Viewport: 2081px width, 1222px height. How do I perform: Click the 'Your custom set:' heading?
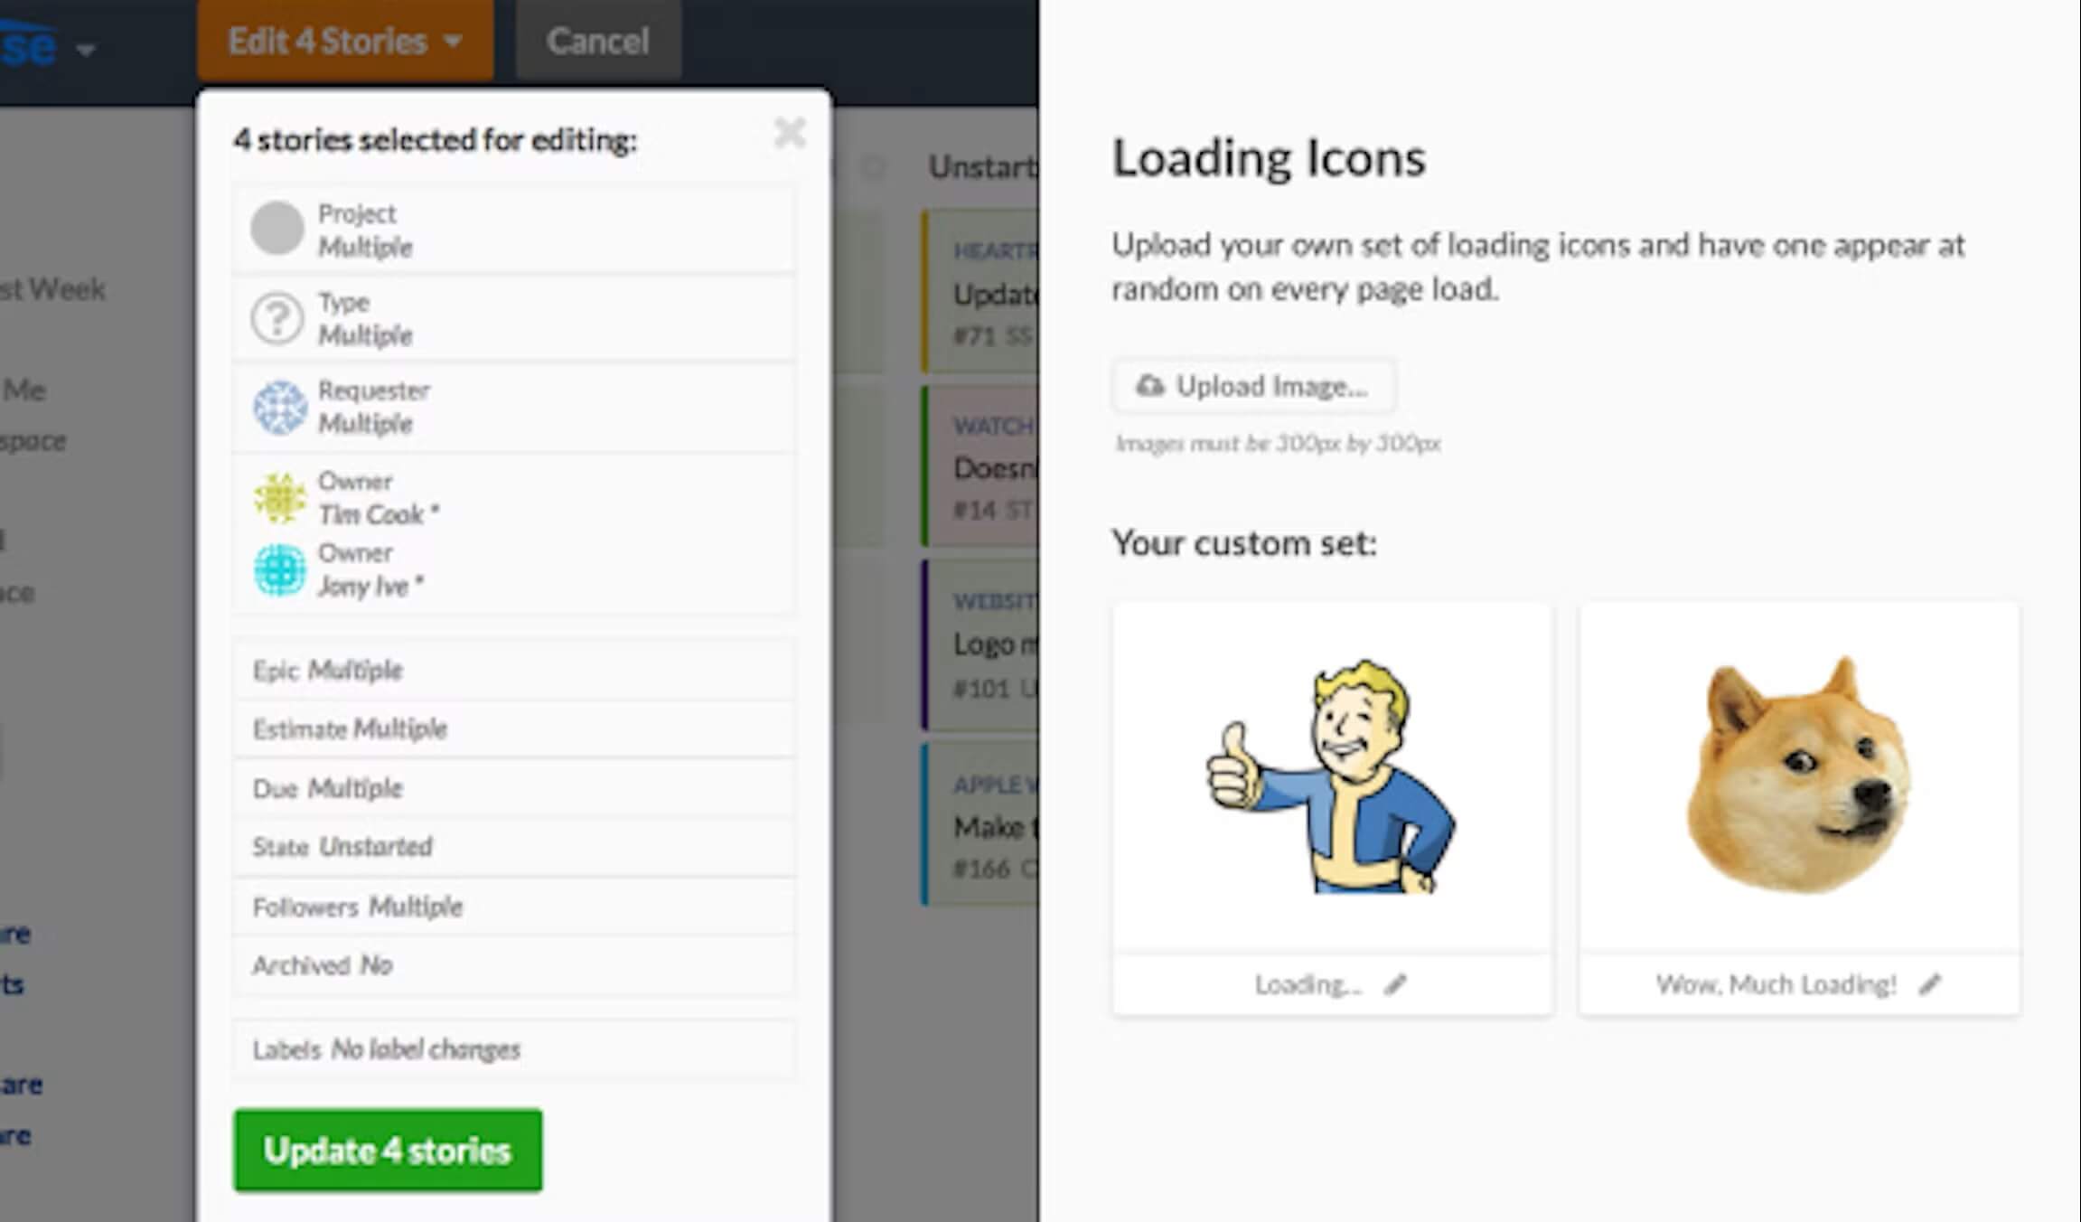(1244, 543)
